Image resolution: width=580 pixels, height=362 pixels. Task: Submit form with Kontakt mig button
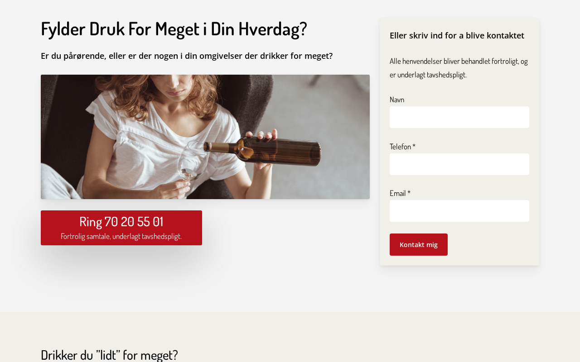click(419, 244)
